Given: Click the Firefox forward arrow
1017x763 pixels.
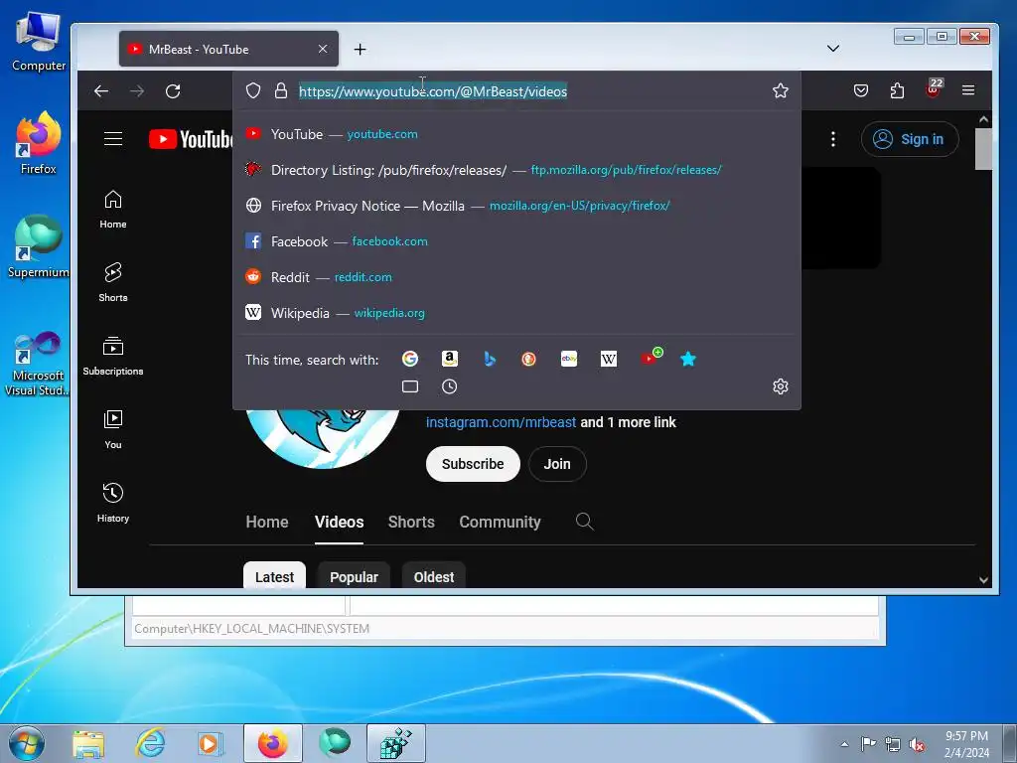Looking at the screenshot, I should pyautogui.click(x=137, y=90).
